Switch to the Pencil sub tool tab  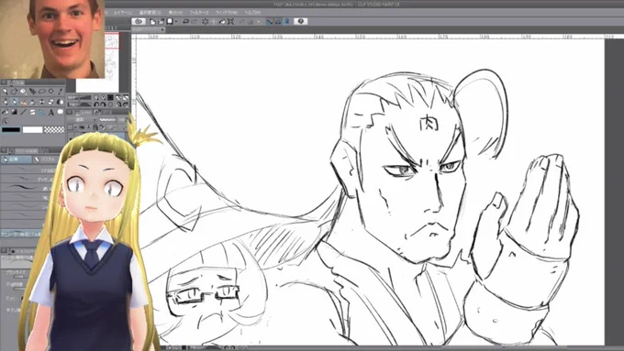point(17,159)
